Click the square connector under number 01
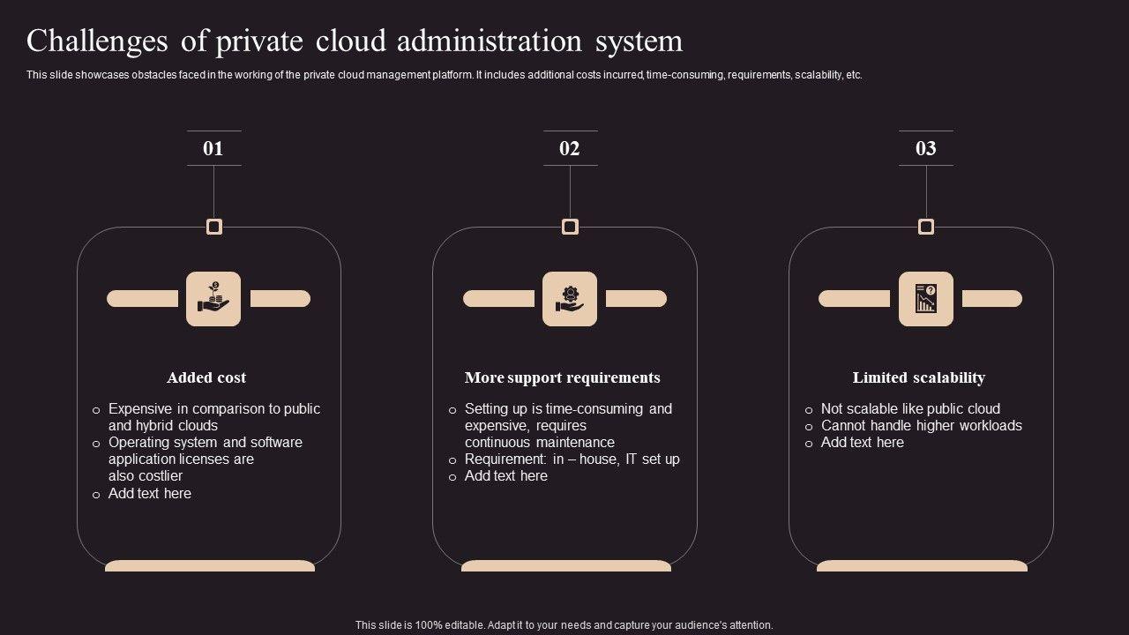1129x635 pixels. [x=213, y=227]
